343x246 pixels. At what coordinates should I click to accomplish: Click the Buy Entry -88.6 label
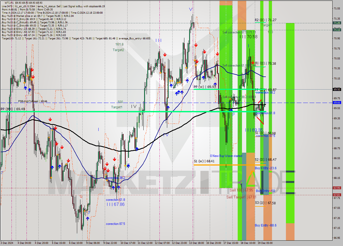[x=266, y=225]
